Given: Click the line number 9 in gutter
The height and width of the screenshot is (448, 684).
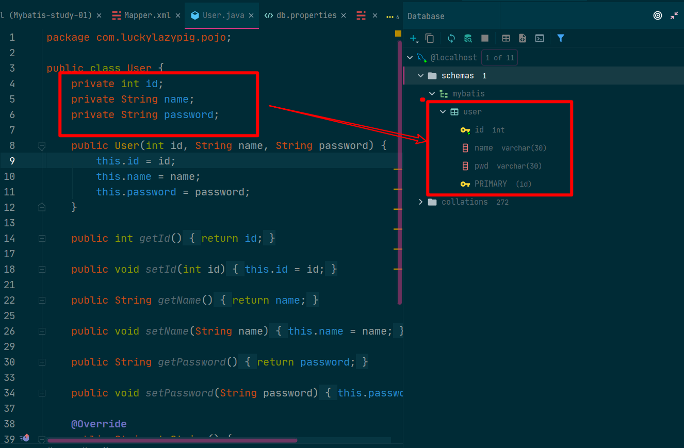Looking at the screenshot, I should [x=11, y=161].
